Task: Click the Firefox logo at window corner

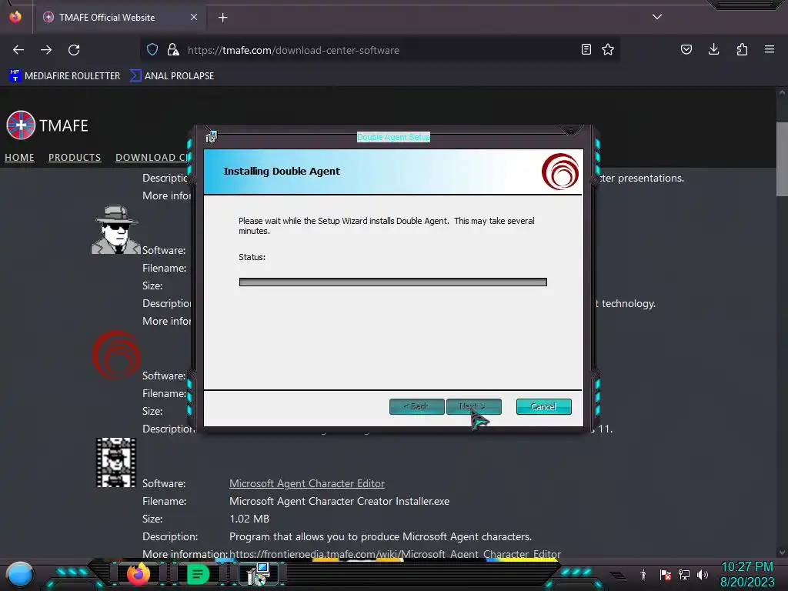Action: pyautogui.click(x=15, y=17)
